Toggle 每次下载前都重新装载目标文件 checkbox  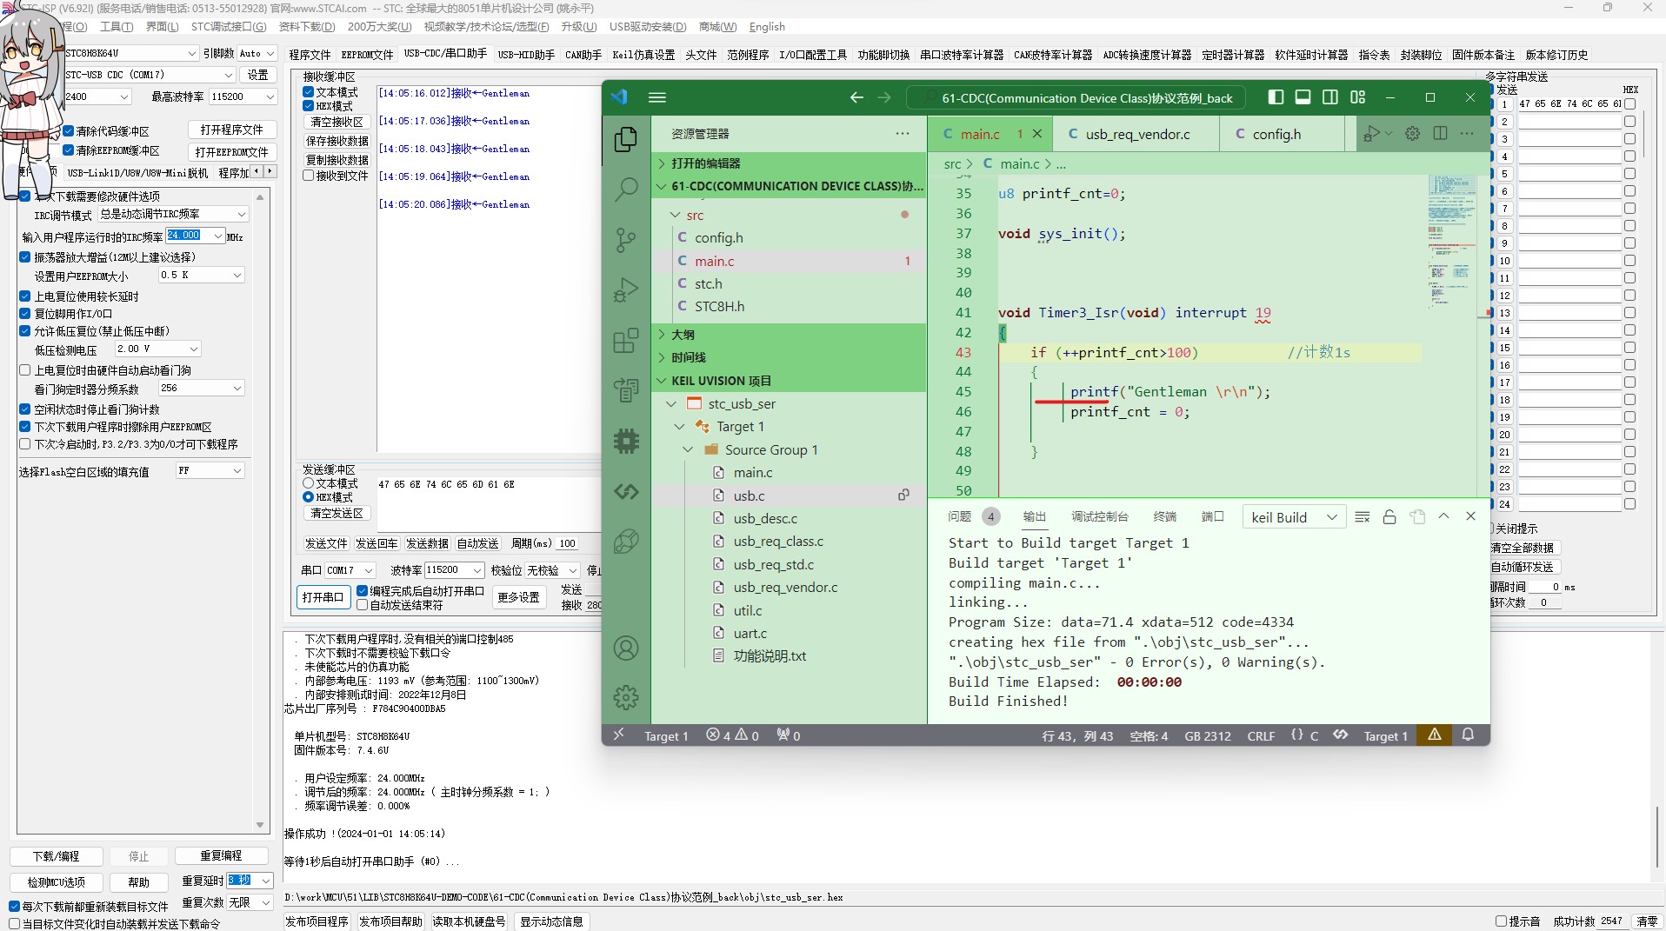click(x=14, y=907)
